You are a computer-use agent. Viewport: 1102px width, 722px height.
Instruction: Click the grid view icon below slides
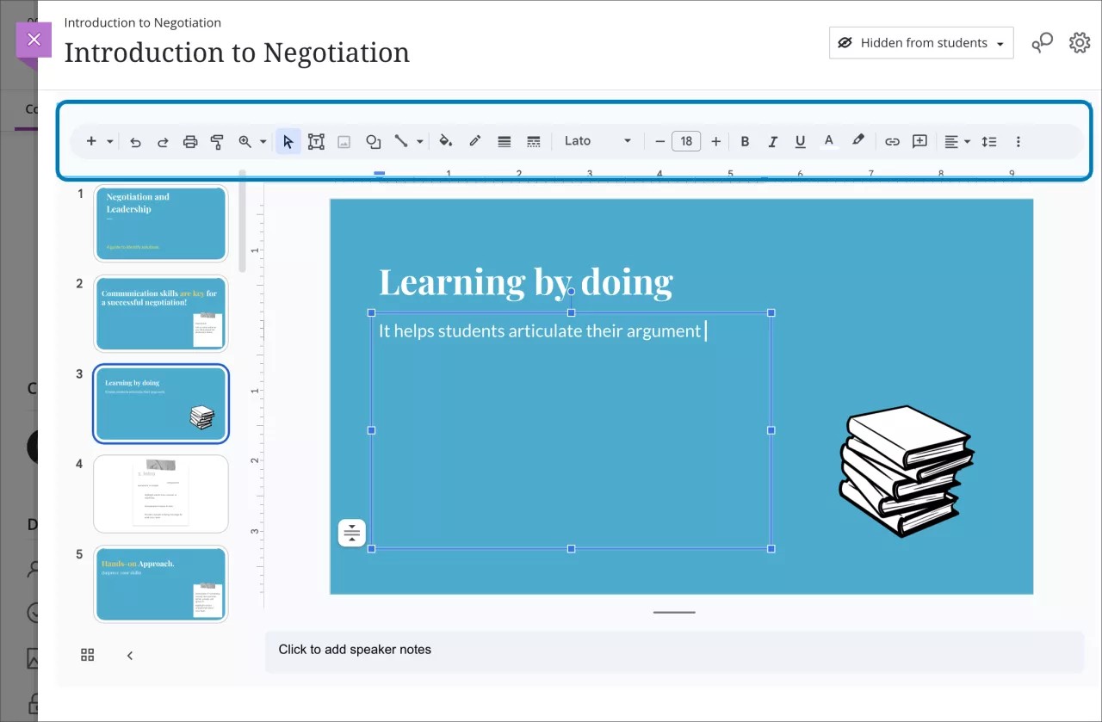[x=87, y=654]
